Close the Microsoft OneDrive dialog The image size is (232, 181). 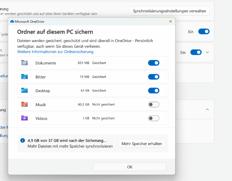[171, 22]
